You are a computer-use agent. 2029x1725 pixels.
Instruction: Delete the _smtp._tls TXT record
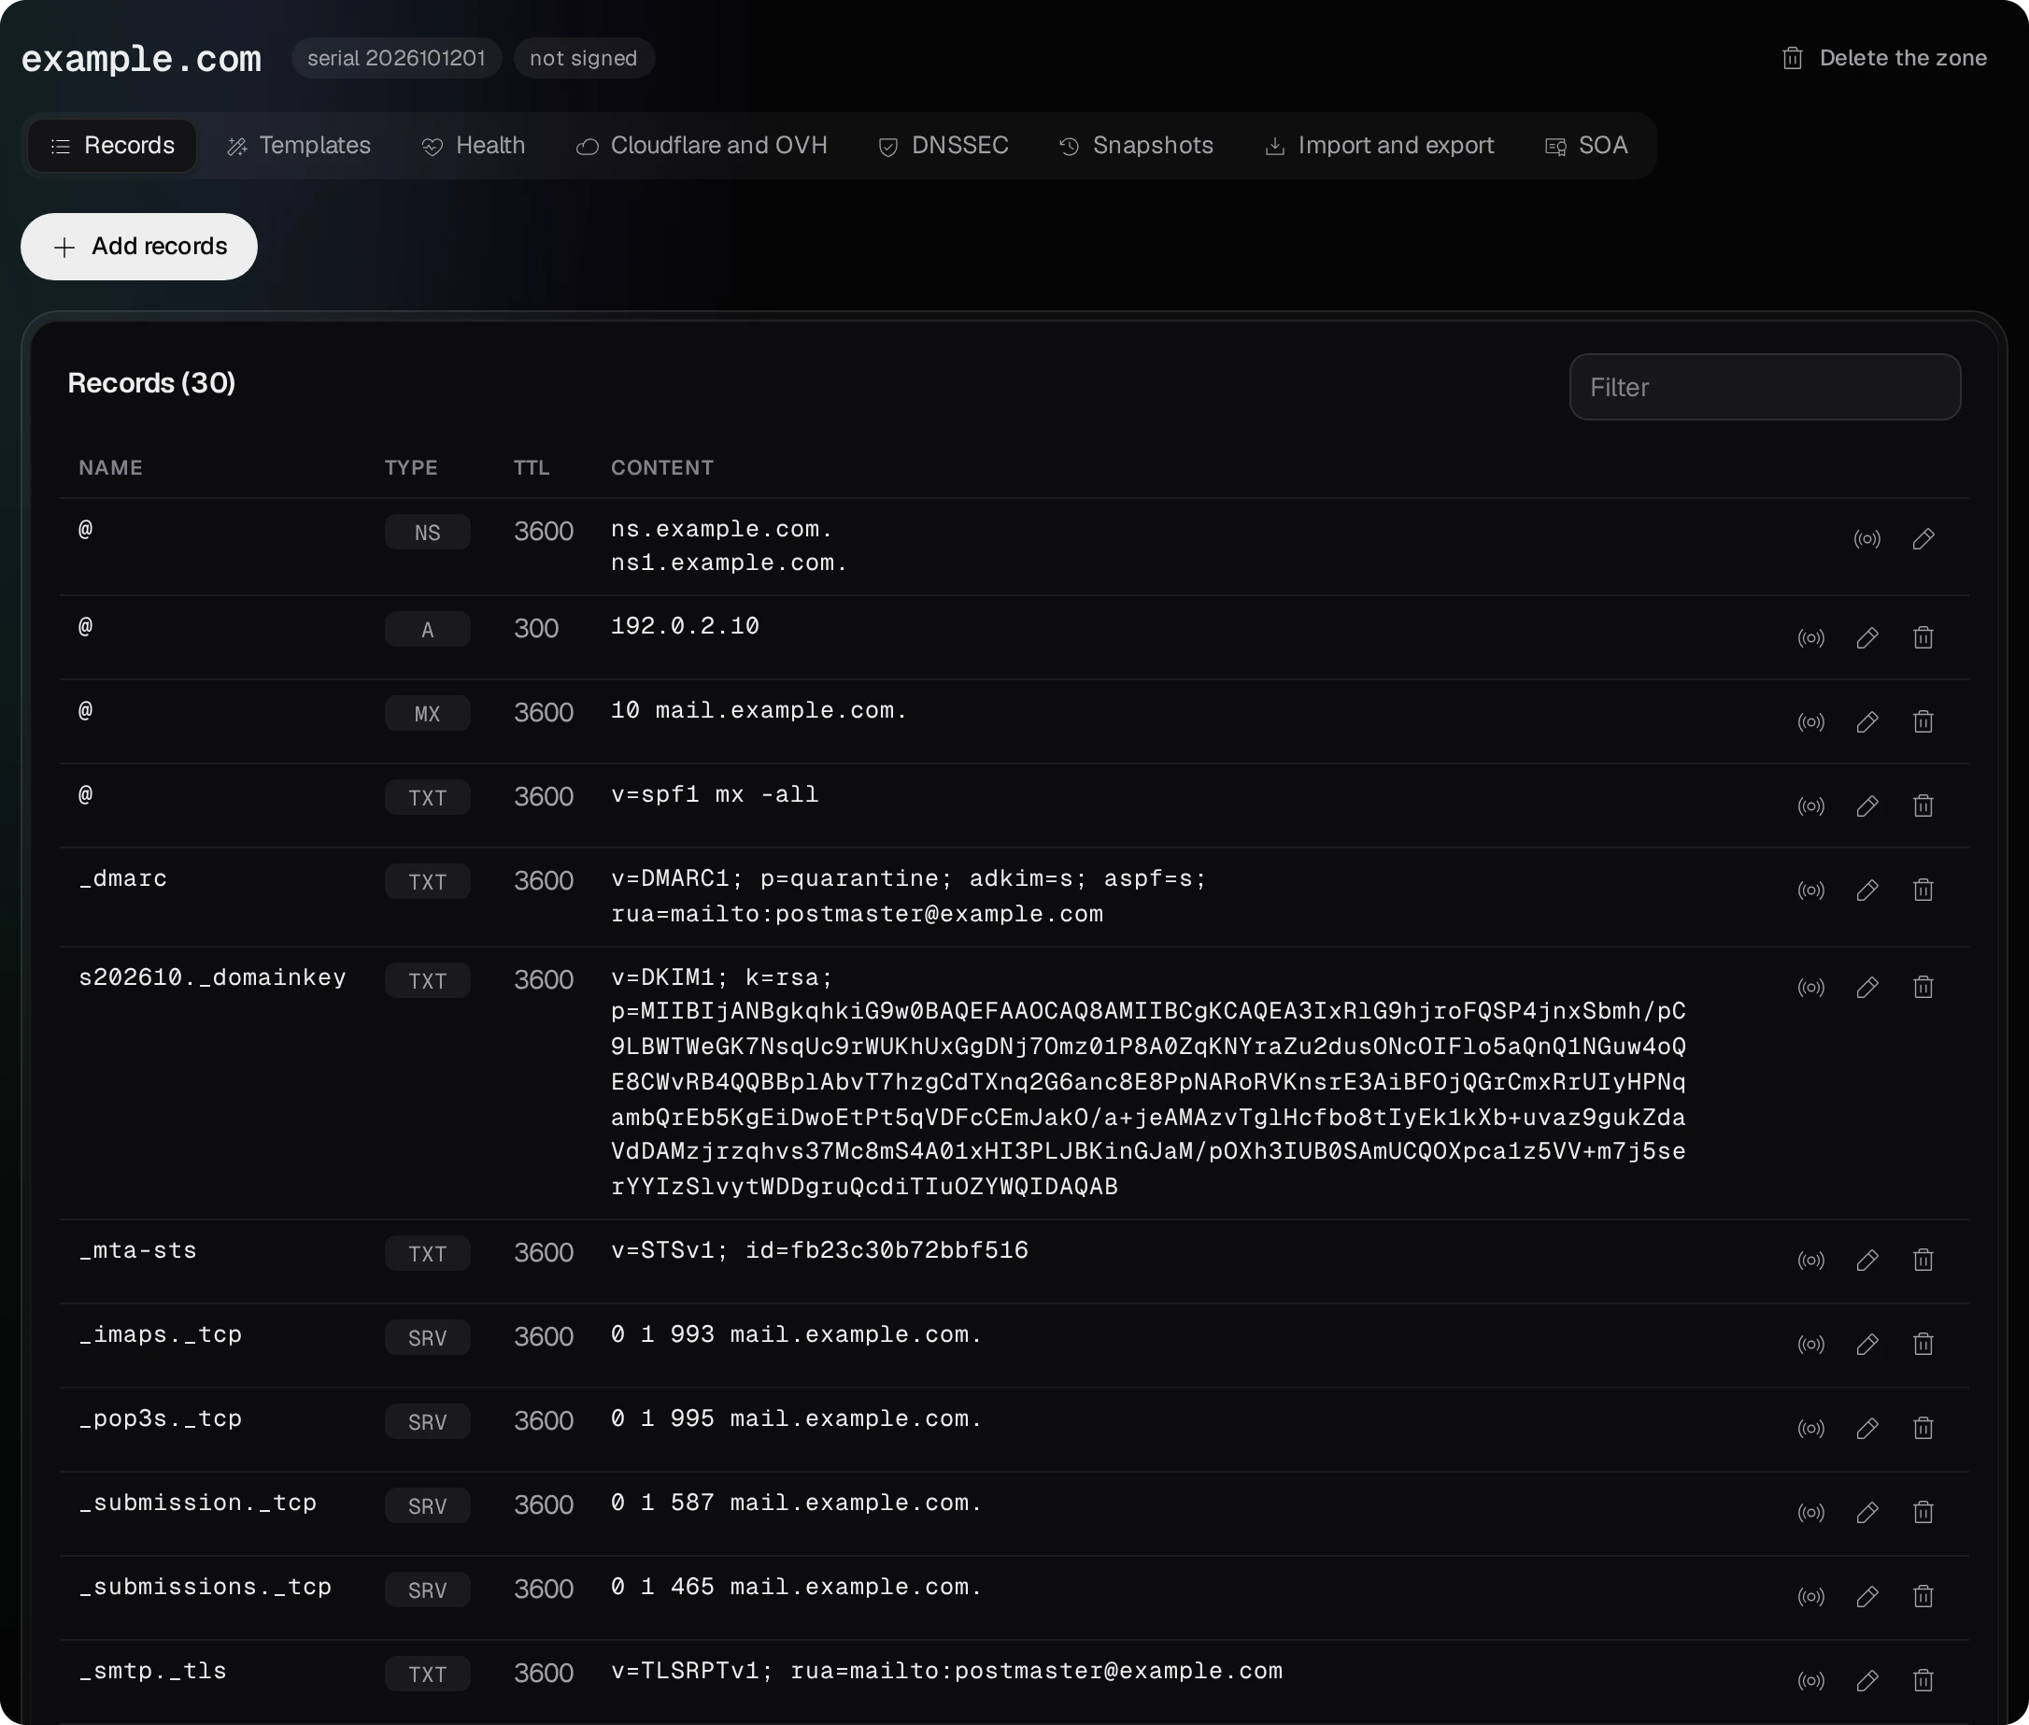click(x=1923, y=1680)
